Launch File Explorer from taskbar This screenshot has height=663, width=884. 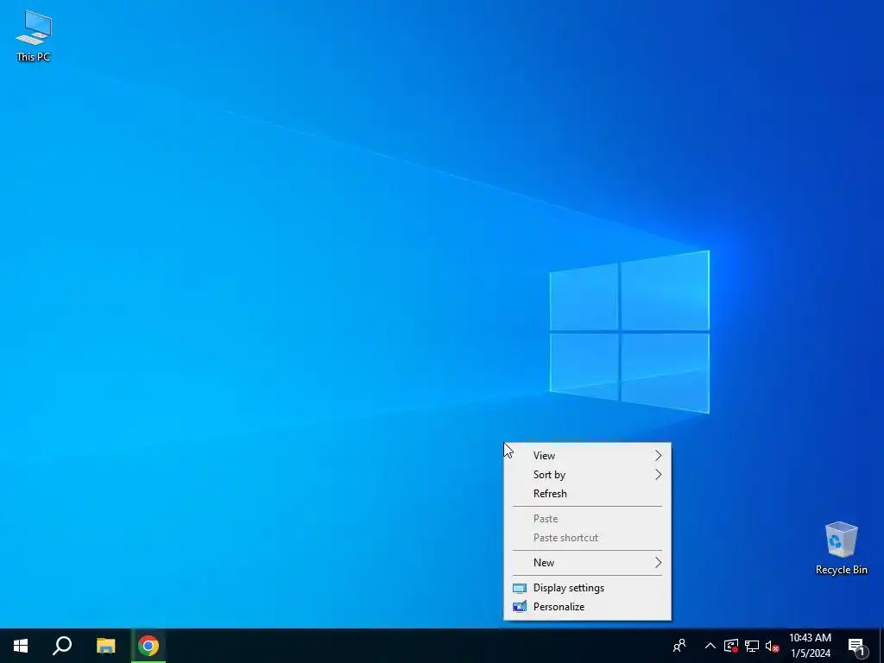[x=105, y=646]
